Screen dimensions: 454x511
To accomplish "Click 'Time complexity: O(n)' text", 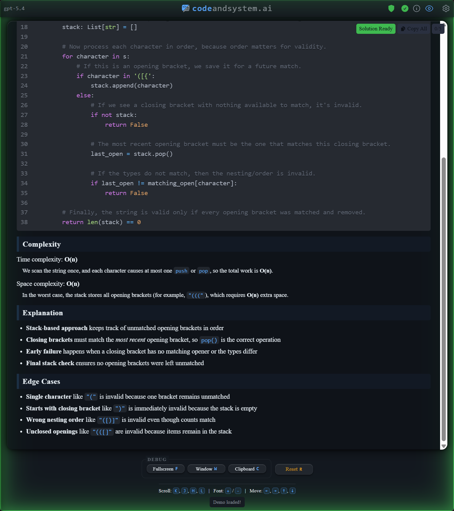I will [47, 259].
